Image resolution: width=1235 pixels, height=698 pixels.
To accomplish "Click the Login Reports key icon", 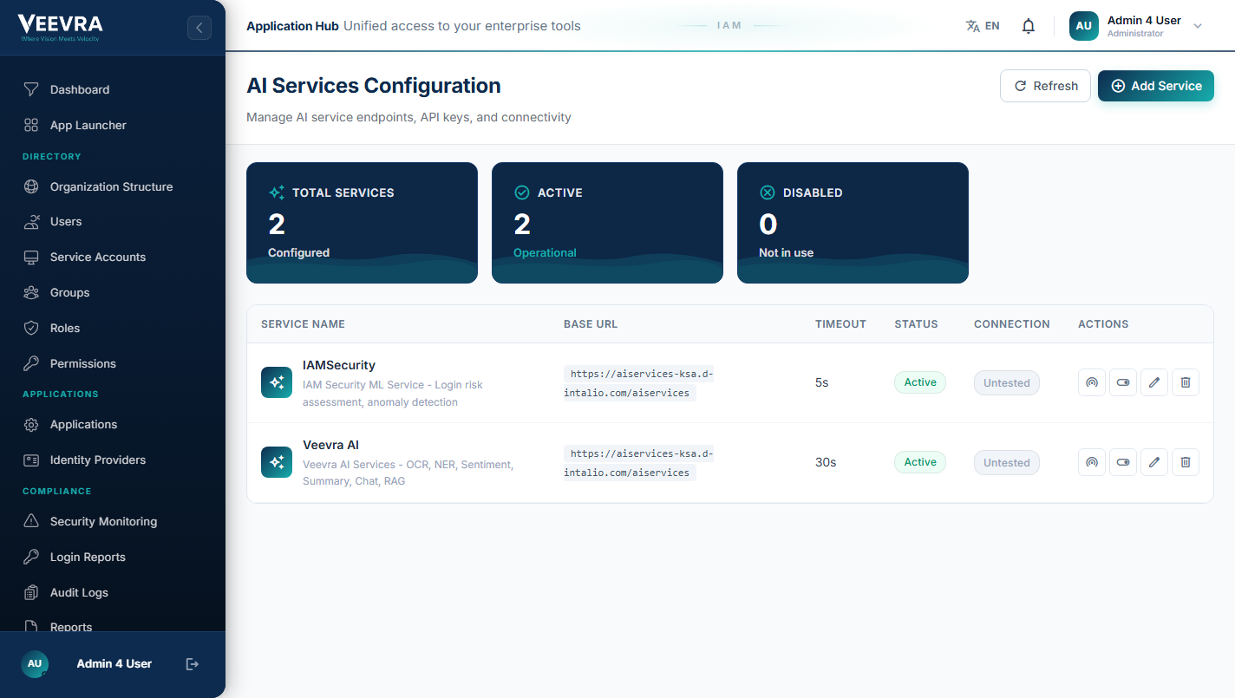I will [31, 558].
